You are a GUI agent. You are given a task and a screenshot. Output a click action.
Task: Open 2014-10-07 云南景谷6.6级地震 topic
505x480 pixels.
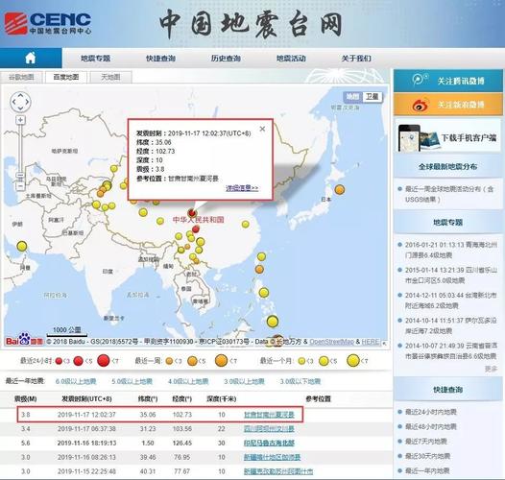[451, 350]
